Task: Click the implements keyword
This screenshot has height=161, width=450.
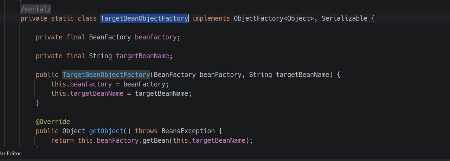Action: (x=211, y=18)
